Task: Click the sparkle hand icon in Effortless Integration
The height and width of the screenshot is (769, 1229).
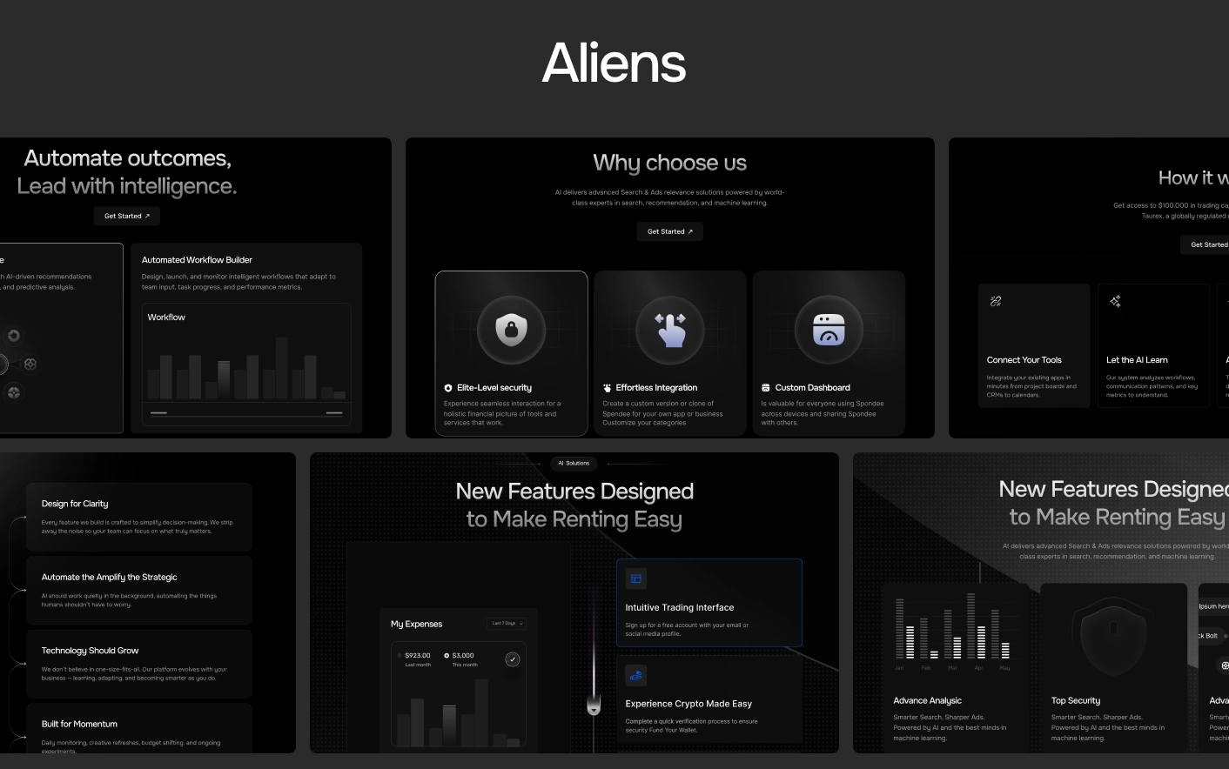Action: pyautogui.click(x=670, y=330)
